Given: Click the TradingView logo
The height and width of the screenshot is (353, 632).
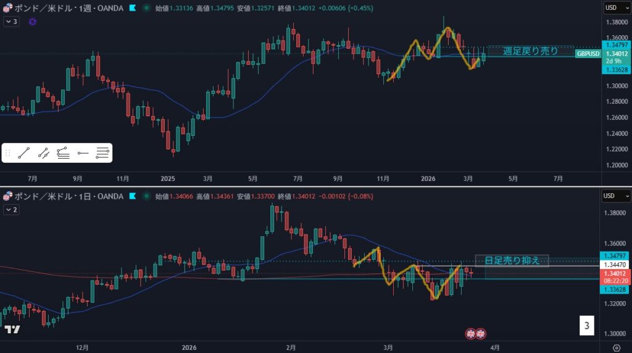Looking at the screenshot, I should (x=12, y=330).
